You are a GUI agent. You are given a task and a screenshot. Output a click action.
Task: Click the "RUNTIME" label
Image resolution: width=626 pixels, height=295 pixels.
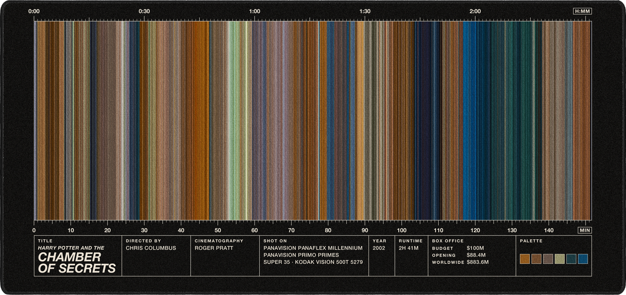click(x=411, y=241)
